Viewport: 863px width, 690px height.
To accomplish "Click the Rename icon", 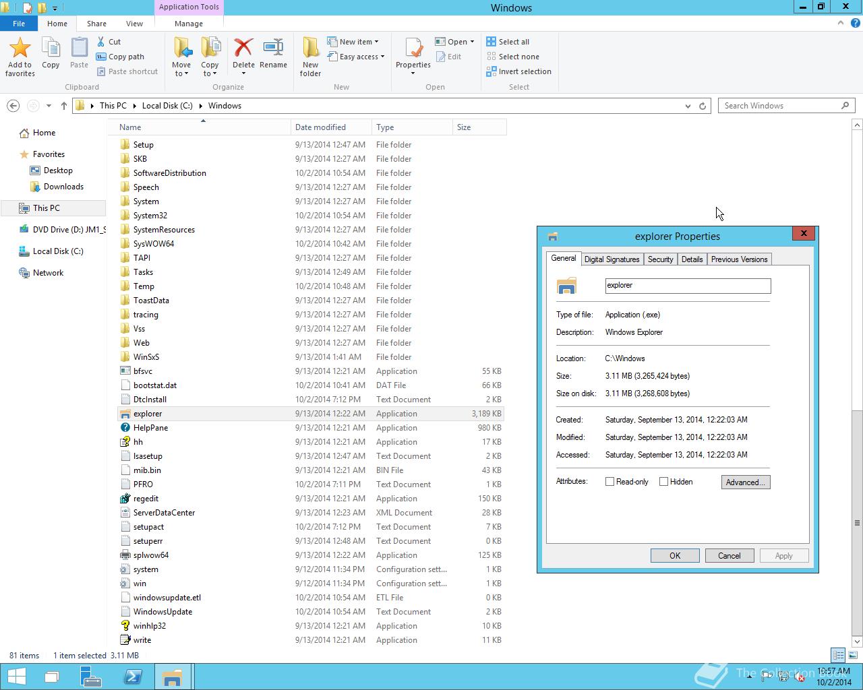I will [273, 48].
